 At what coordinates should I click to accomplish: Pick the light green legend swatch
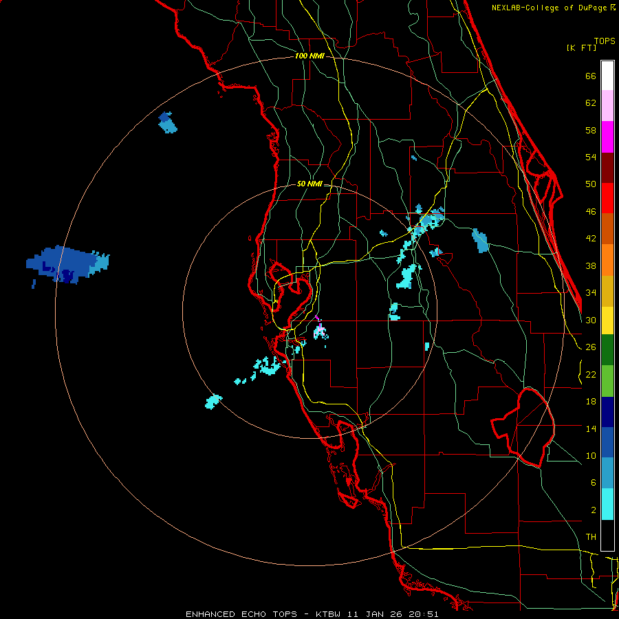607,381
